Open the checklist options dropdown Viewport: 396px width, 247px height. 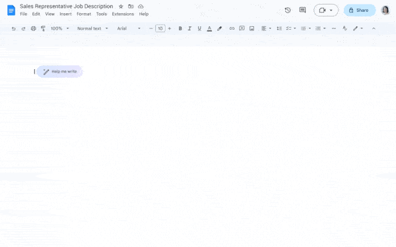[x=290, y=28]
